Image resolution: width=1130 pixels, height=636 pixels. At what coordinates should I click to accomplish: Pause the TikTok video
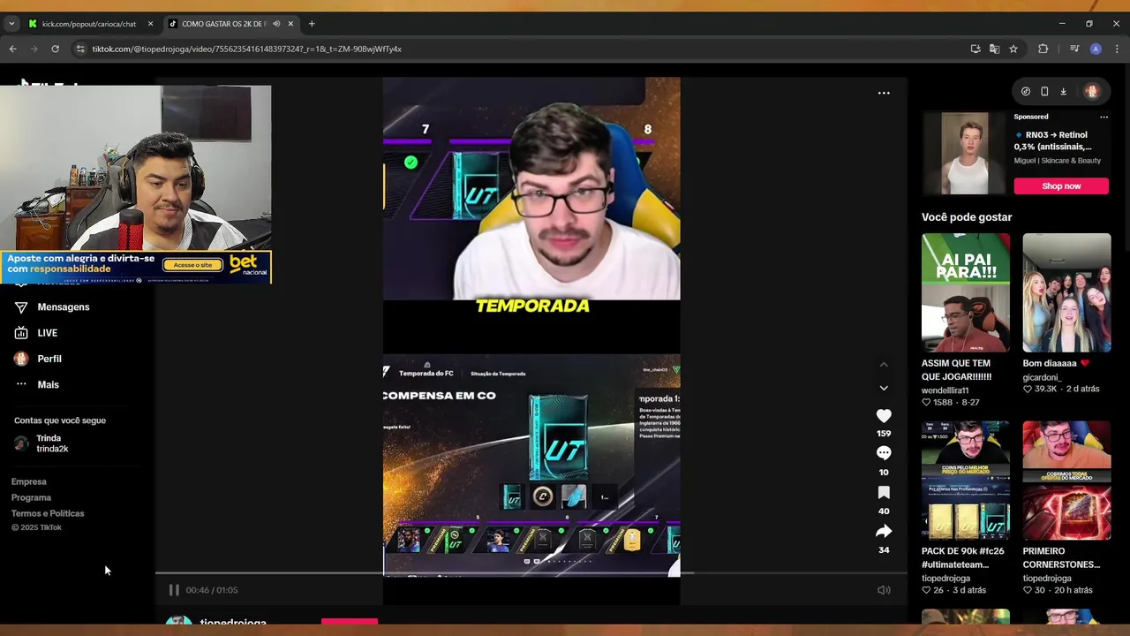click(174, 590)
